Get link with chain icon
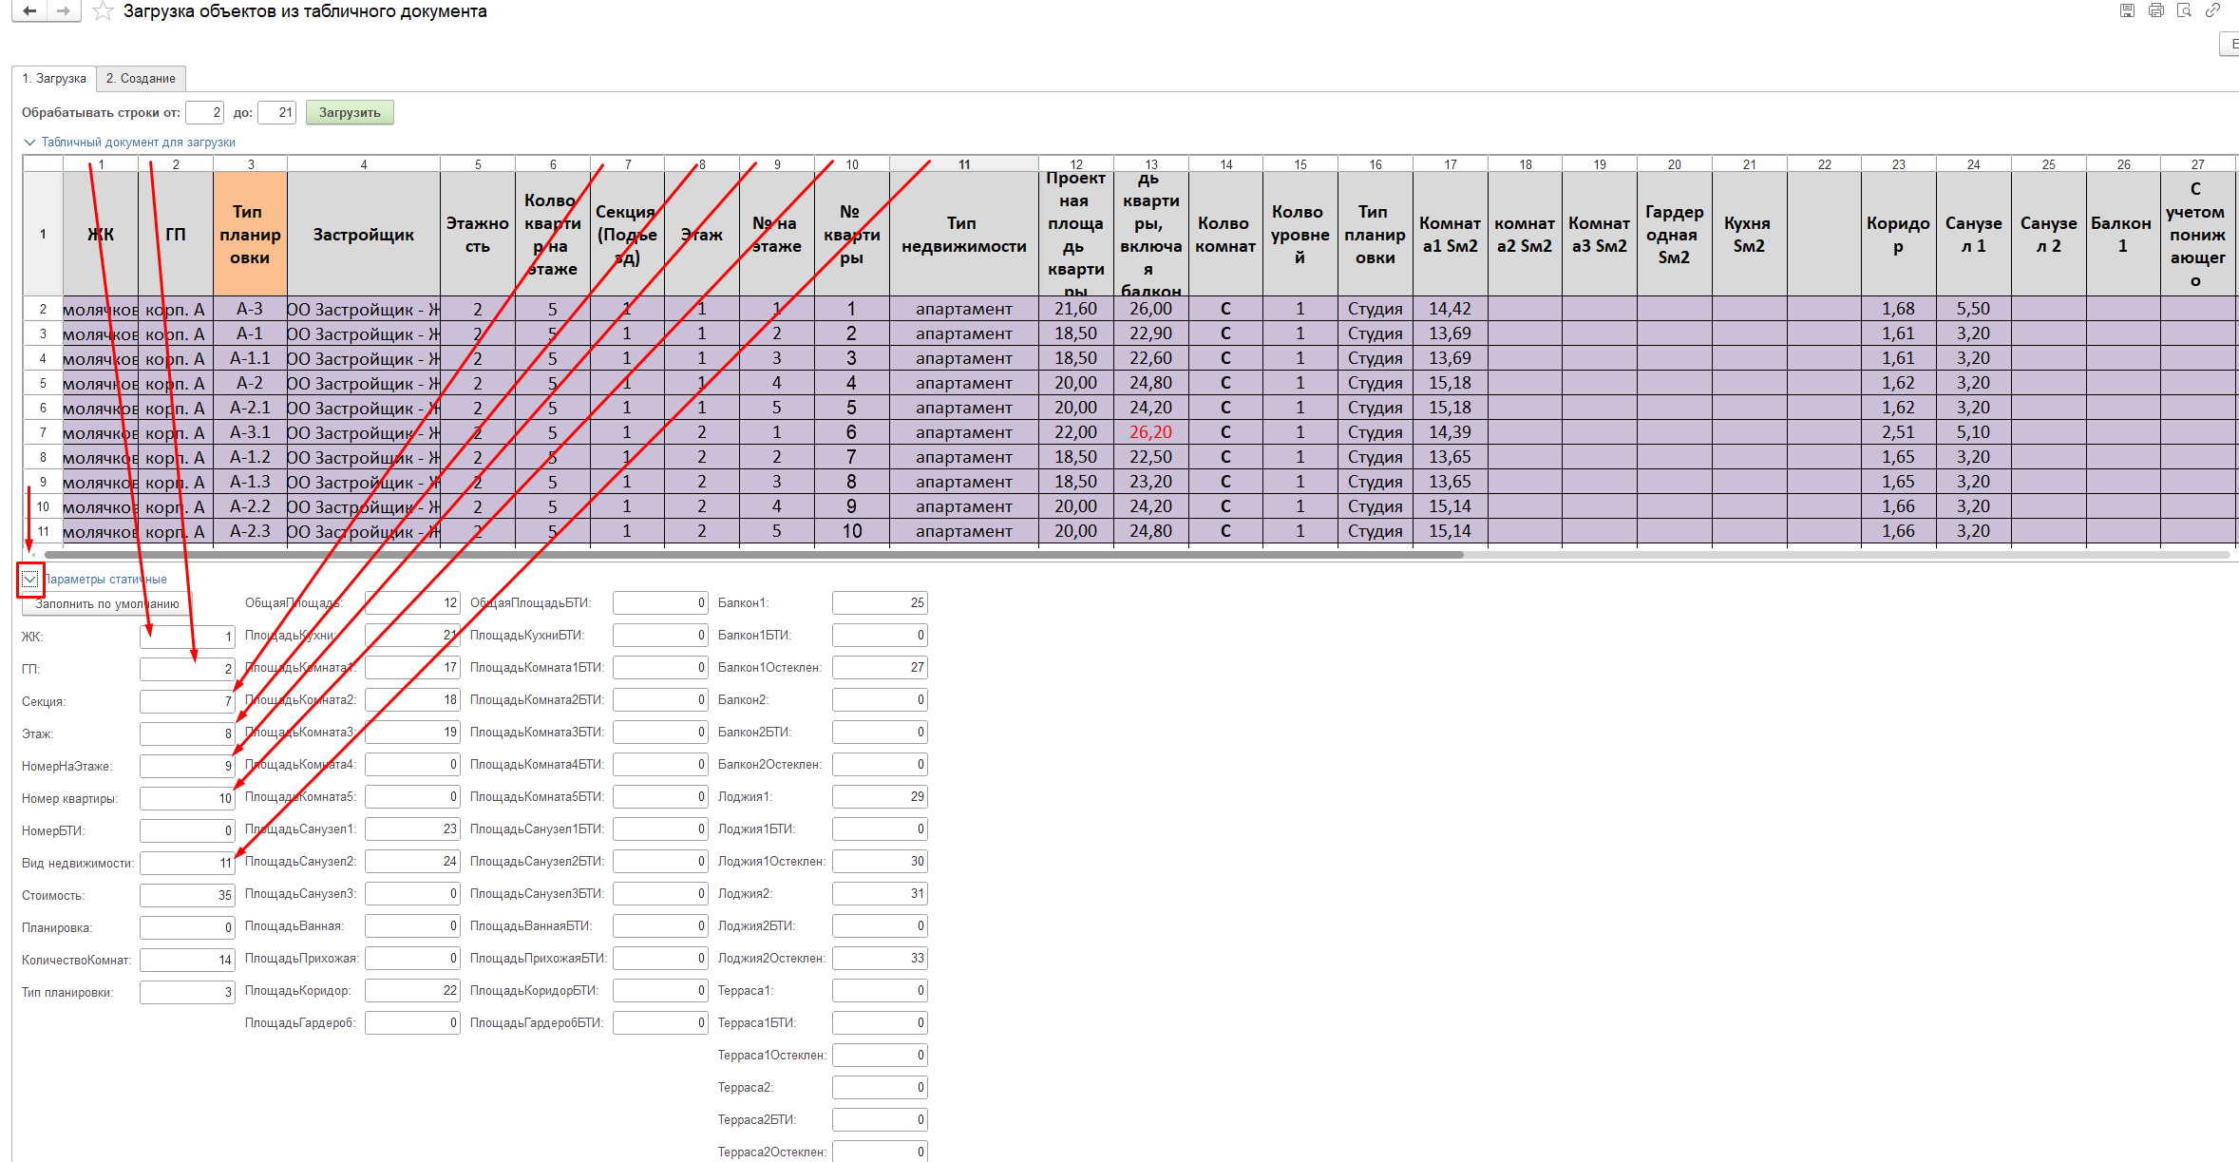 tap(2212, 10)
